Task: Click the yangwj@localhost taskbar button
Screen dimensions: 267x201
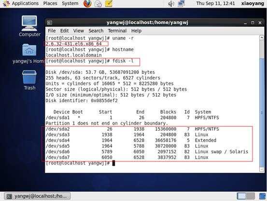Action: click(37, 196)
